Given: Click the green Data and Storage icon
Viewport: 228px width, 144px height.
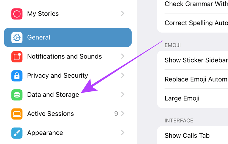Looking at the screenshot, I should click(17, 95).
